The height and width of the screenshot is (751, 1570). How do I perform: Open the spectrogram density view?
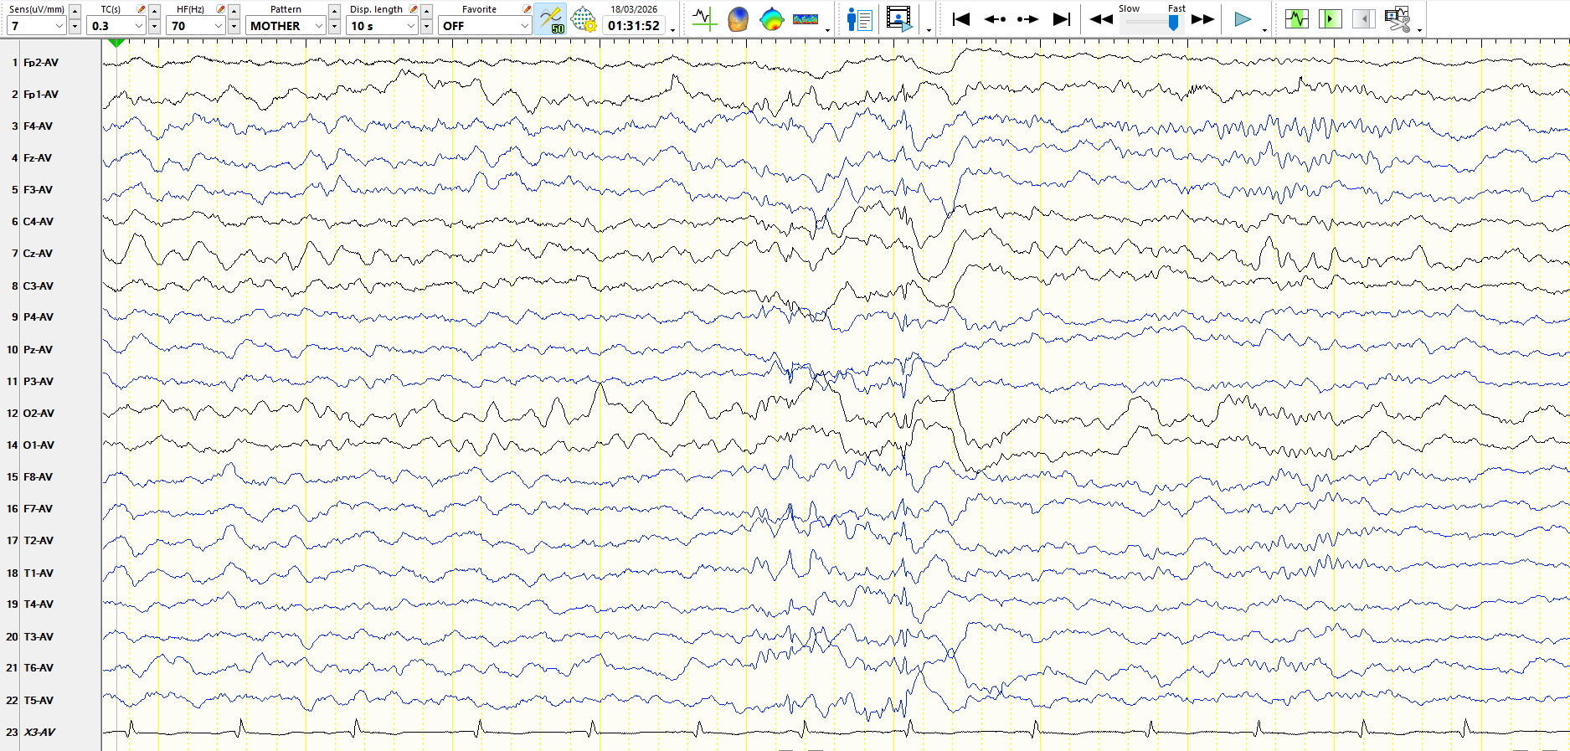pyautogui.click(x=806, y=18)
